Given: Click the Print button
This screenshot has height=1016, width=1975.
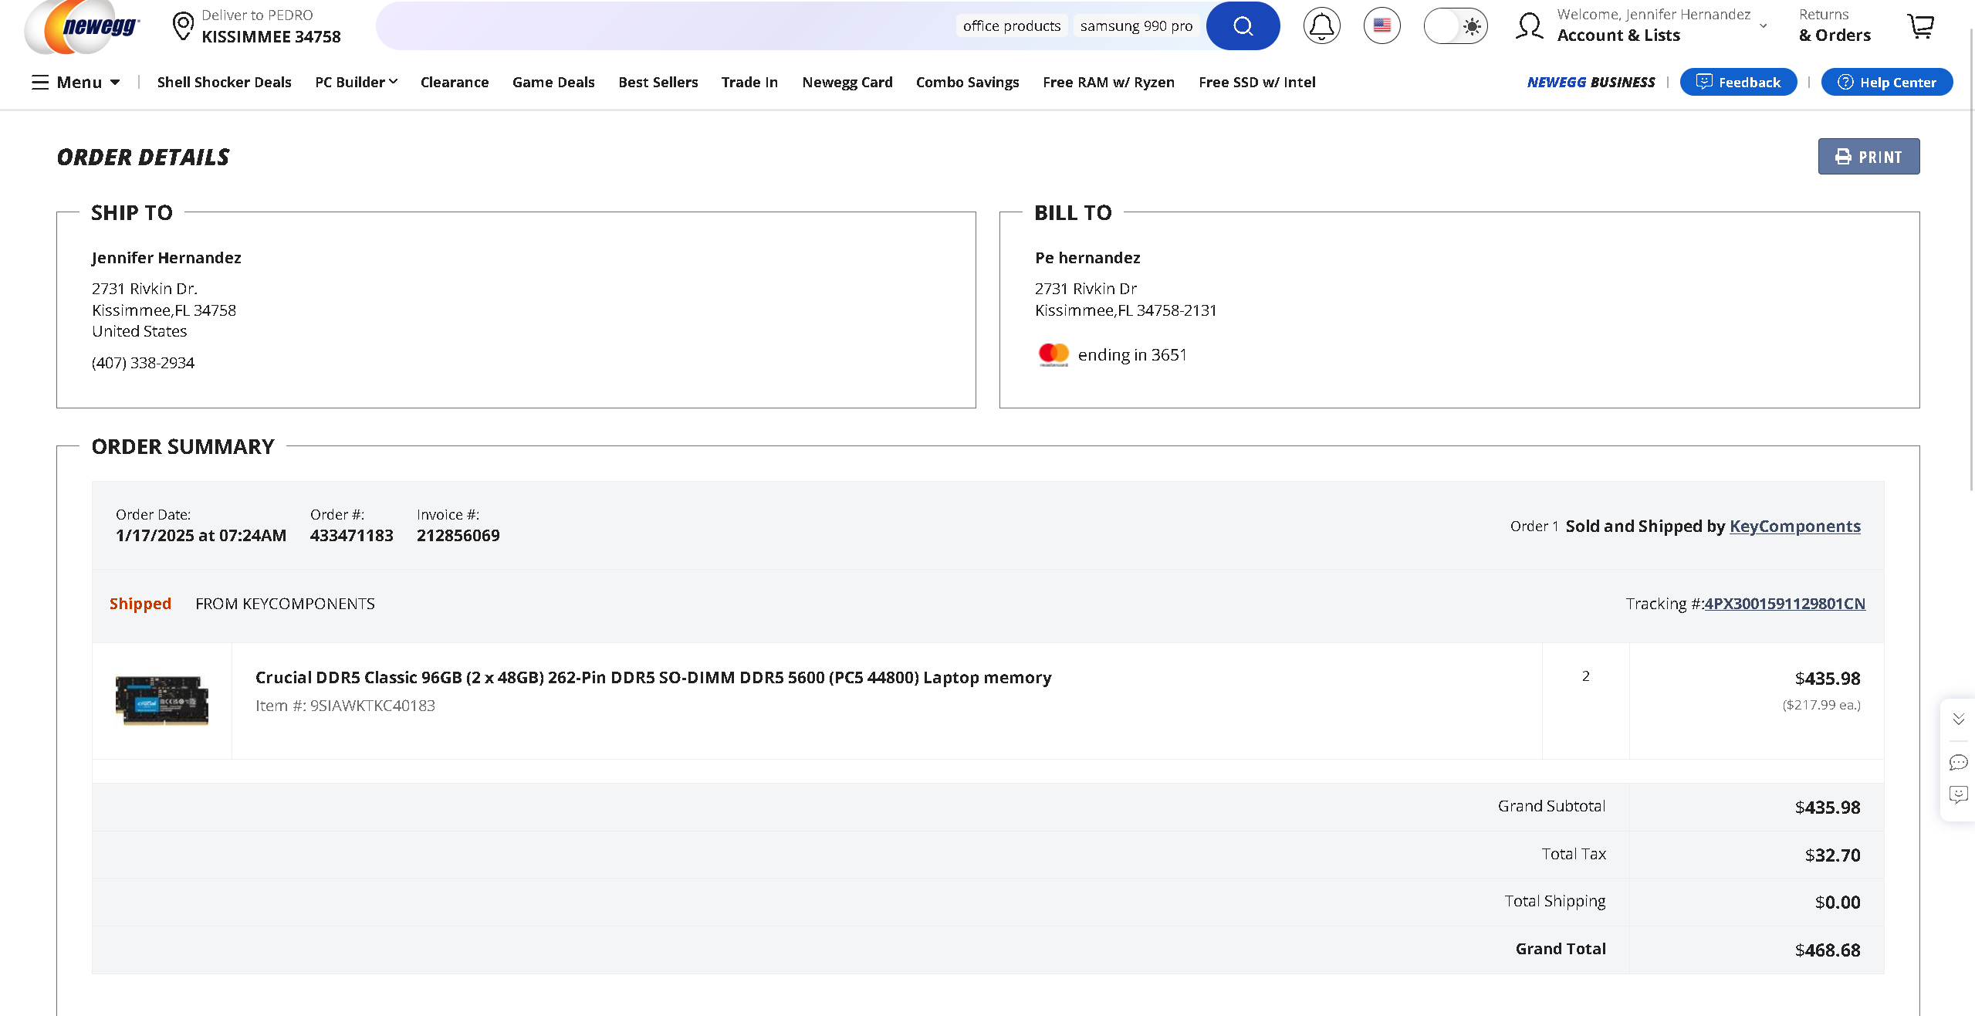Looking at the screenshot, I should coord(1868,157).
